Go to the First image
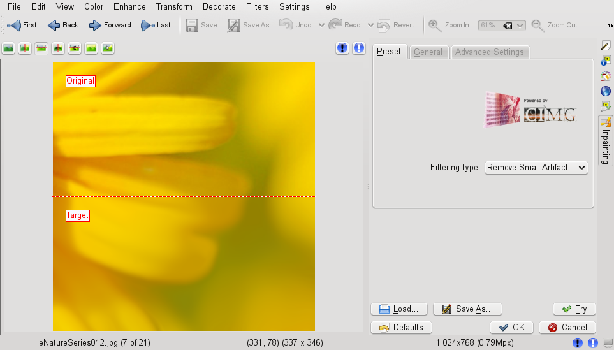 [x=22, y=25]
